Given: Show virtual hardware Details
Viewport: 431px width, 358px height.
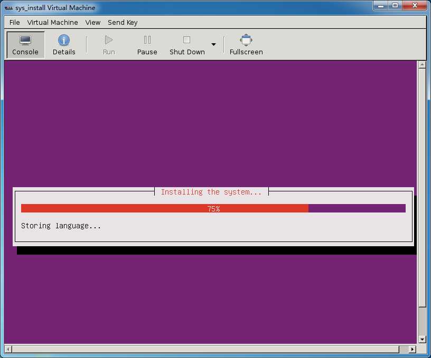Looking at the screenshot, I should click(64, 45).
